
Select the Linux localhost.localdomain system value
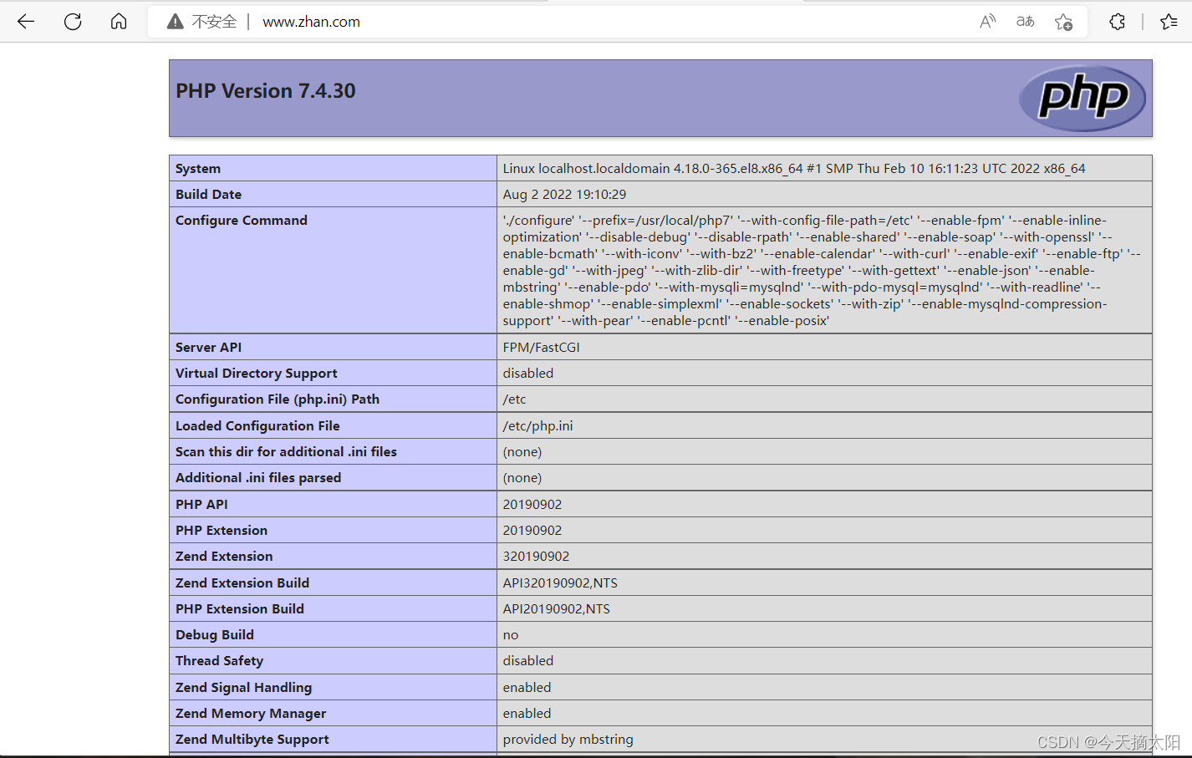[794, 168]
